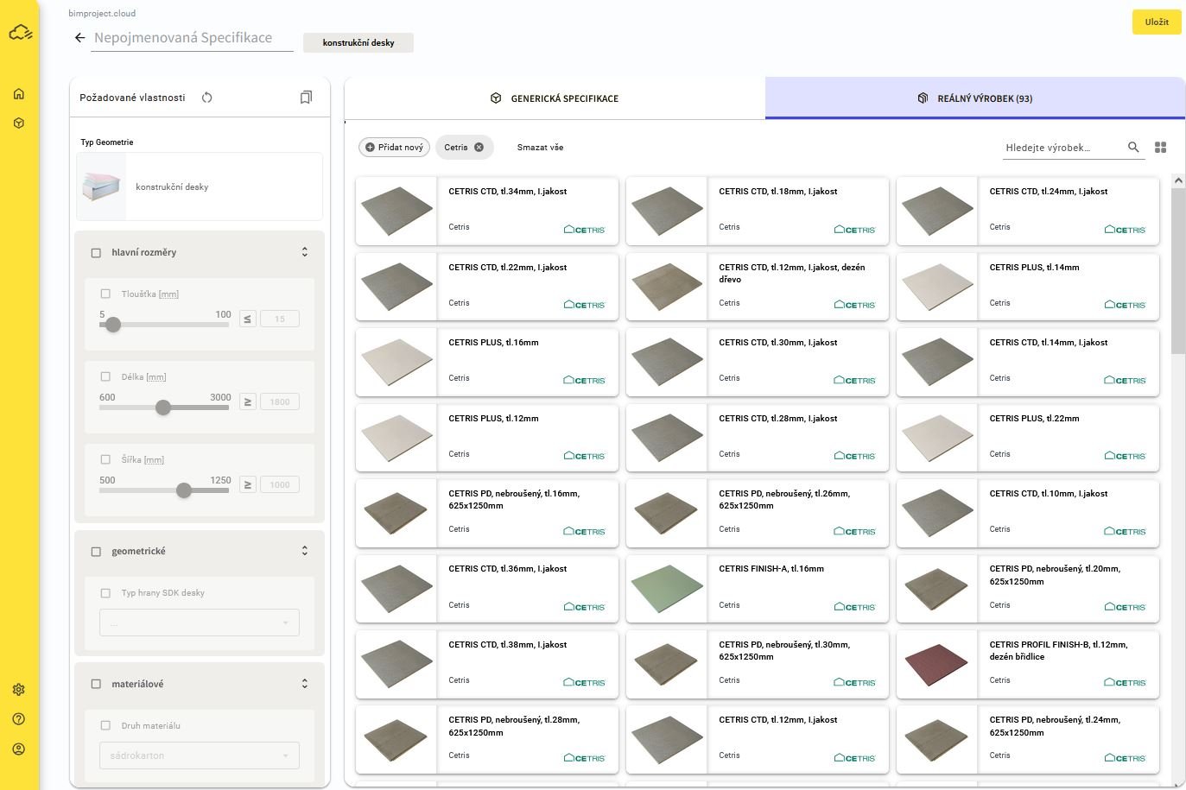Click Smazat vše to clear filters

(x=540, y=148)
